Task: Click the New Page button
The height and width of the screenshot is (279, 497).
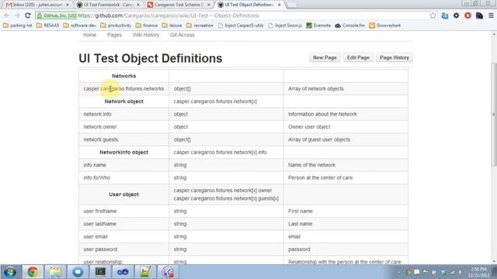Action: click(x=325, y=57)
